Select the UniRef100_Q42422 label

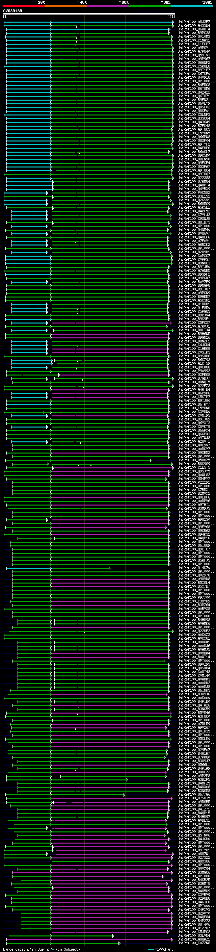coord(194,93)
